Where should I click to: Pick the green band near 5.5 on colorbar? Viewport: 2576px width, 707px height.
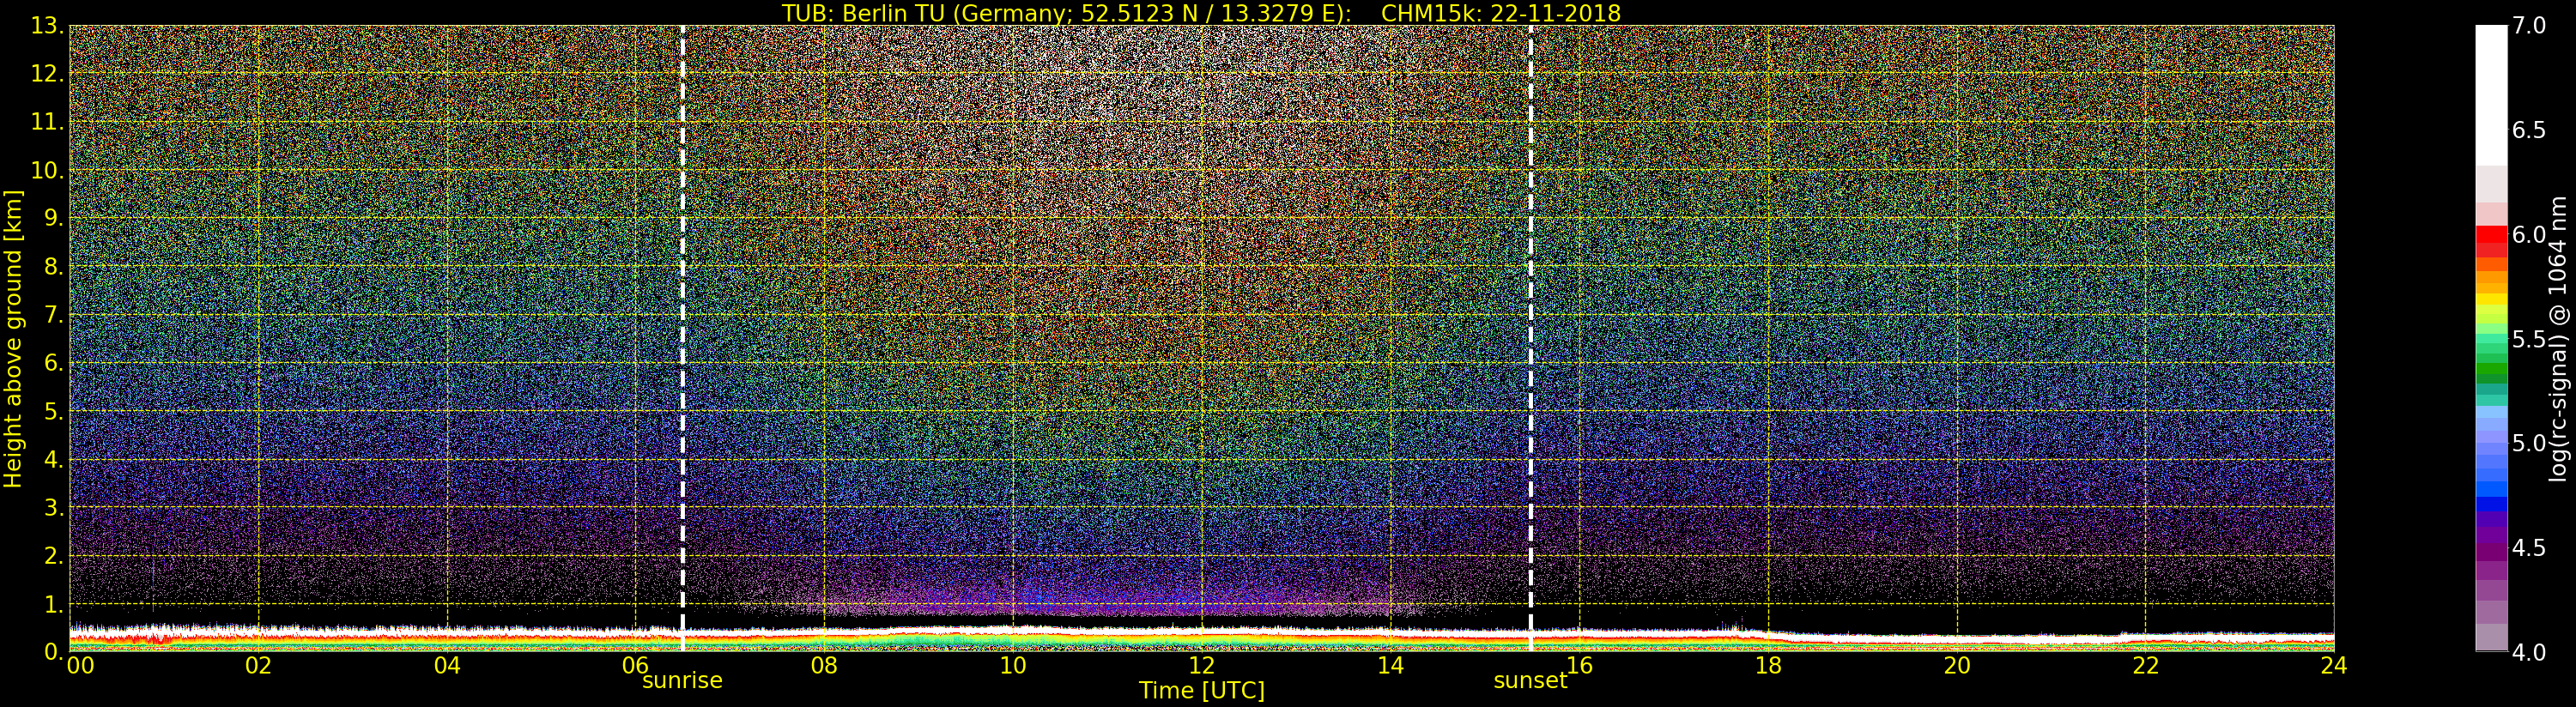[x=2490, y=343]
